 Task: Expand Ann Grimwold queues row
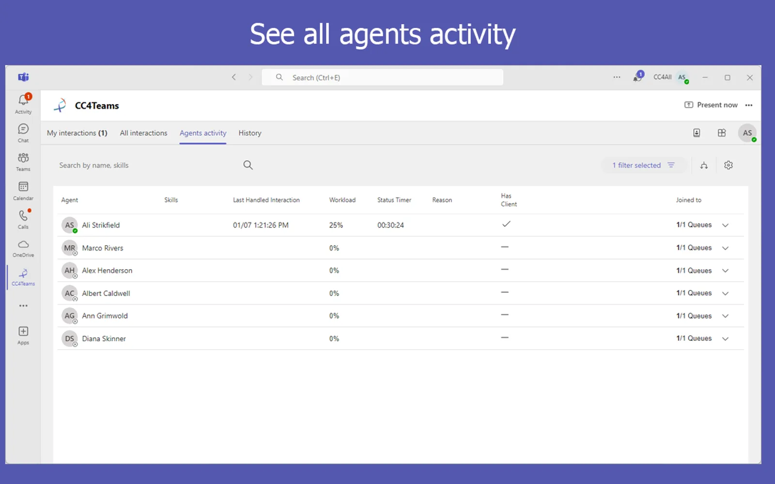coord(725,316)
